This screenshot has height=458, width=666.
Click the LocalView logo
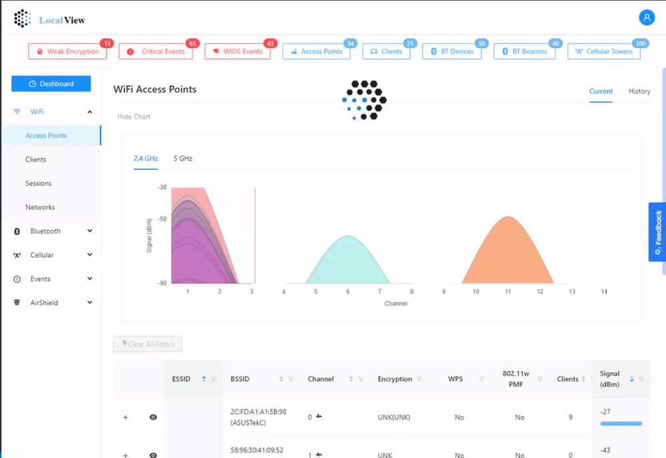point(49,19)
